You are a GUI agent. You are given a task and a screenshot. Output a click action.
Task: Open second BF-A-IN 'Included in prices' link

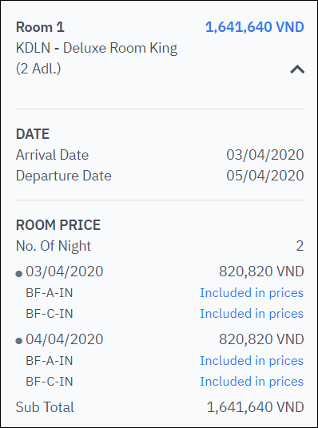pos(252,361)
